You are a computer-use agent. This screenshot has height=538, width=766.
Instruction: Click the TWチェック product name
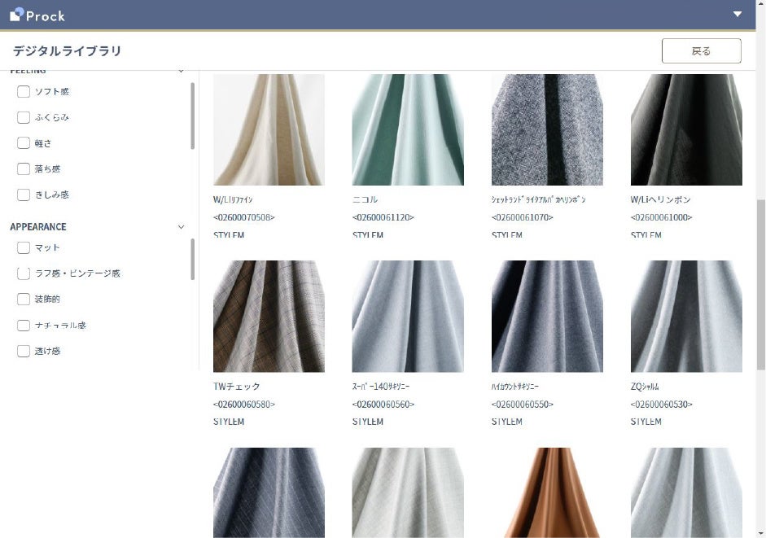(x=236, y=386)
